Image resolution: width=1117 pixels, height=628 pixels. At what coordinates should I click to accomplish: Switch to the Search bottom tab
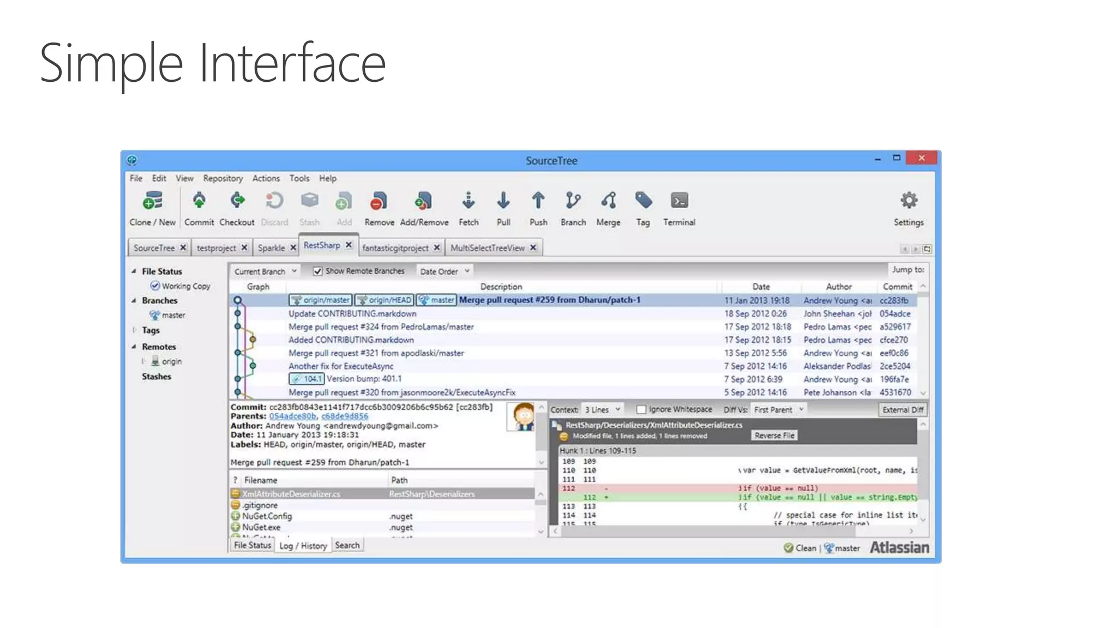(x=347, y=545)
